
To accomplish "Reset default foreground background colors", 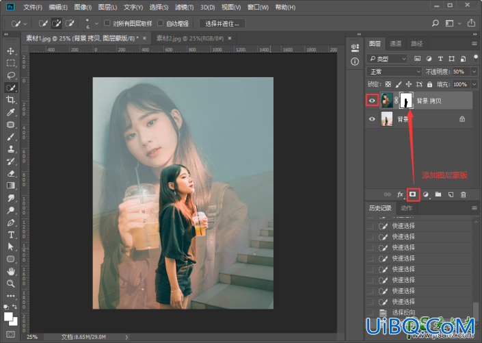I will click(6, 307).
